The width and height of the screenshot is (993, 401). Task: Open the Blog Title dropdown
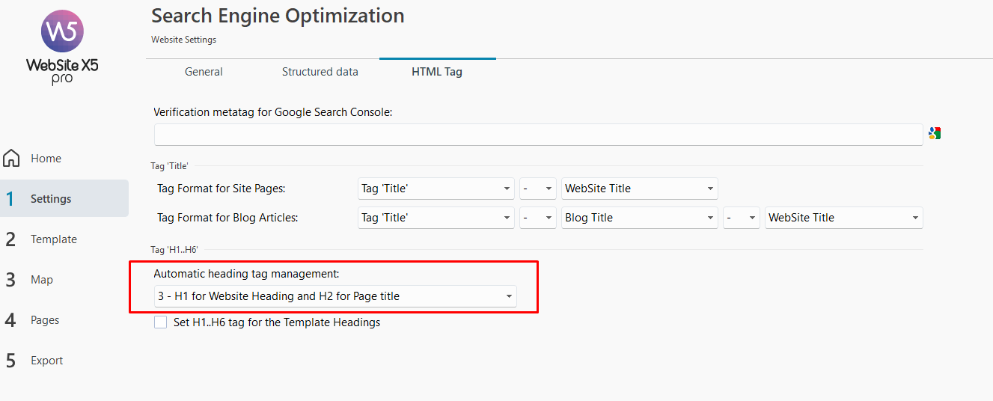pyautogui.click(x=640, y=218)
